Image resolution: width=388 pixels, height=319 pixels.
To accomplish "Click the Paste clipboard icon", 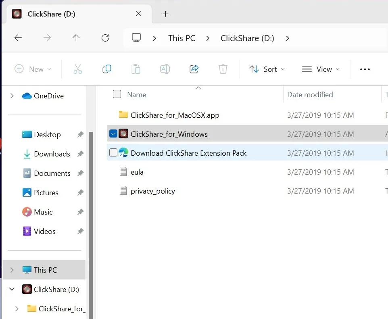I will pyautogui.click(x=136, y=69).
